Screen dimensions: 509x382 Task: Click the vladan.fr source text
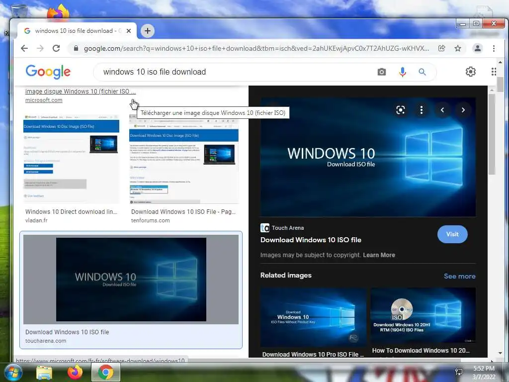(36, 220)
